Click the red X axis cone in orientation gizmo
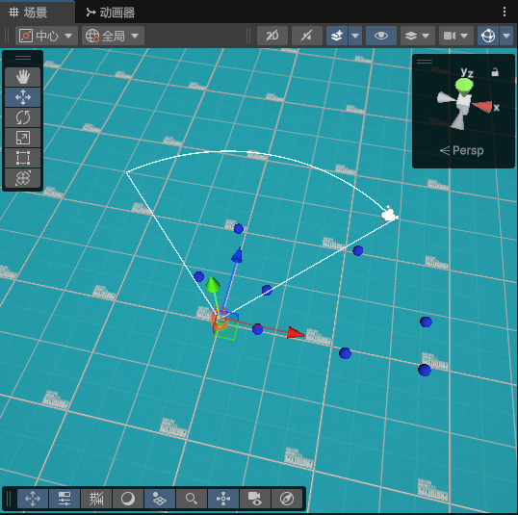Image resolution: width=518 pixels, height=515 pixels. click(x=481, y=107)
